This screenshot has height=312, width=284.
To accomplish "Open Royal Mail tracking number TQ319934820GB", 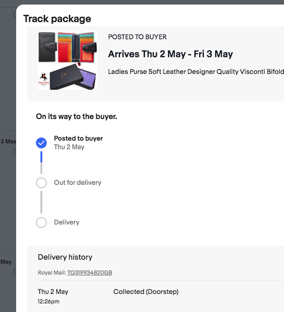I will (x=89, y=272).
